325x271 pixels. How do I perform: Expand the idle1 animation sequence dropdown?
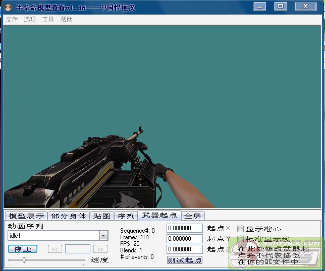click(x=103, y=236)
